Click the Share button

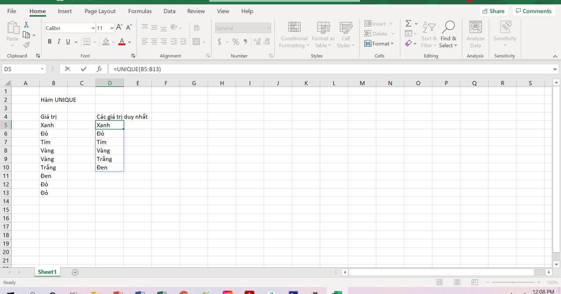494,11
